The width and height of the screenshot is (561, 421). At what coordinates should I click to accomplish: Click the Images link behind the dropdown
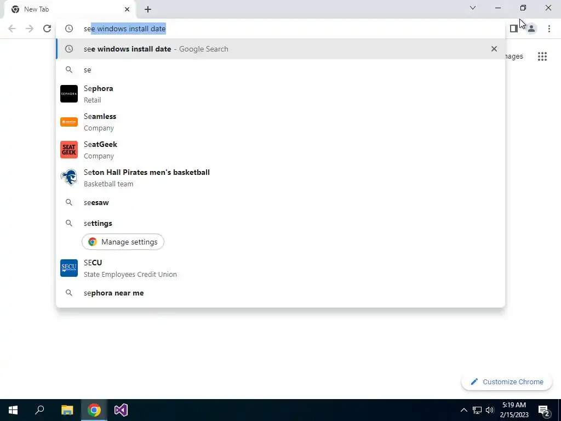pos(514,56)
